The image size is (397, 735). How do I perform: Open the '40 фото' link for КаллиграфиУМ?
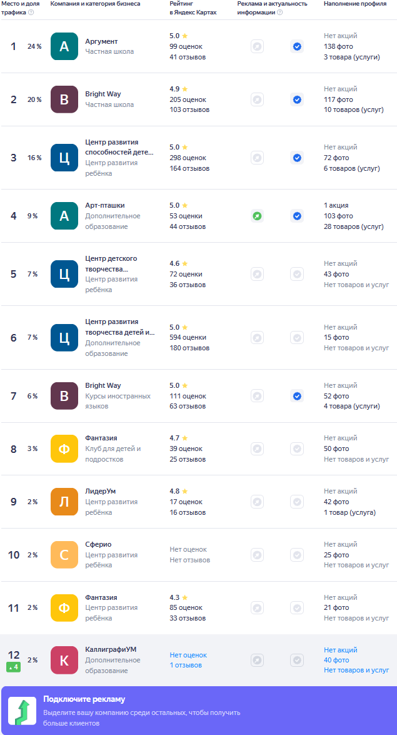point(336,660)
